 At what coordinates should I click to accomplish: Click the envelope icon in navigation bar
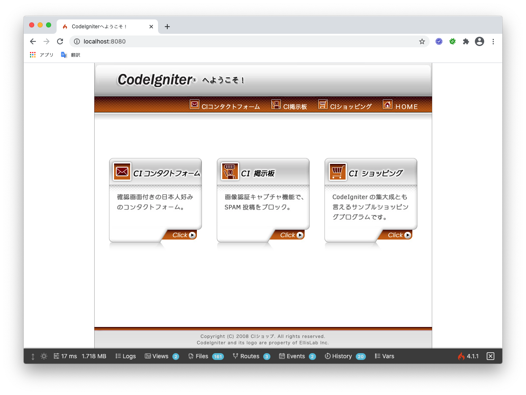pos(194,104)
